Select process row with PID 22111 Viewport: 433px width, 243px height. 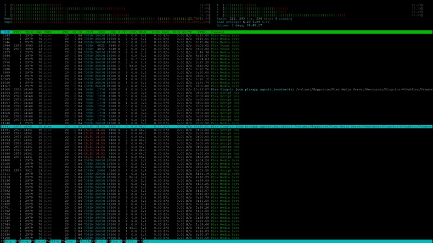coord(217,174)
